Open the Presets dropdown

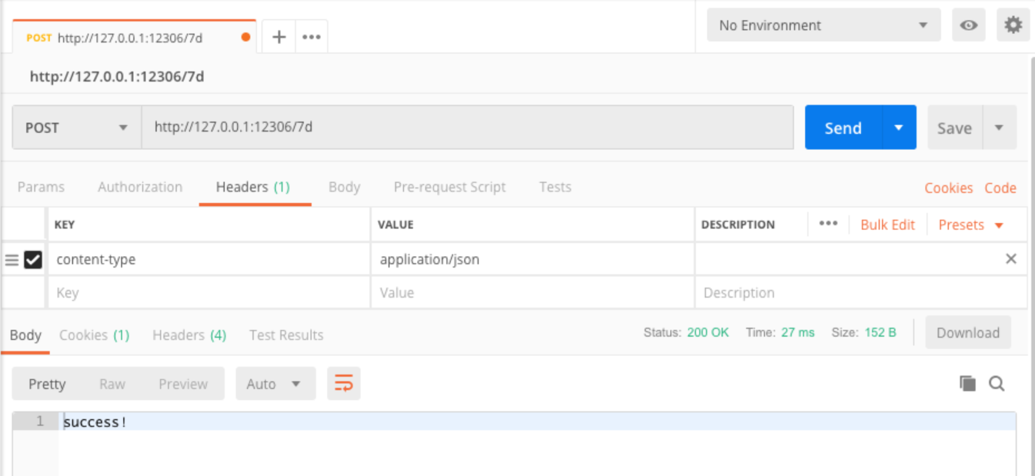pos(970,225)
